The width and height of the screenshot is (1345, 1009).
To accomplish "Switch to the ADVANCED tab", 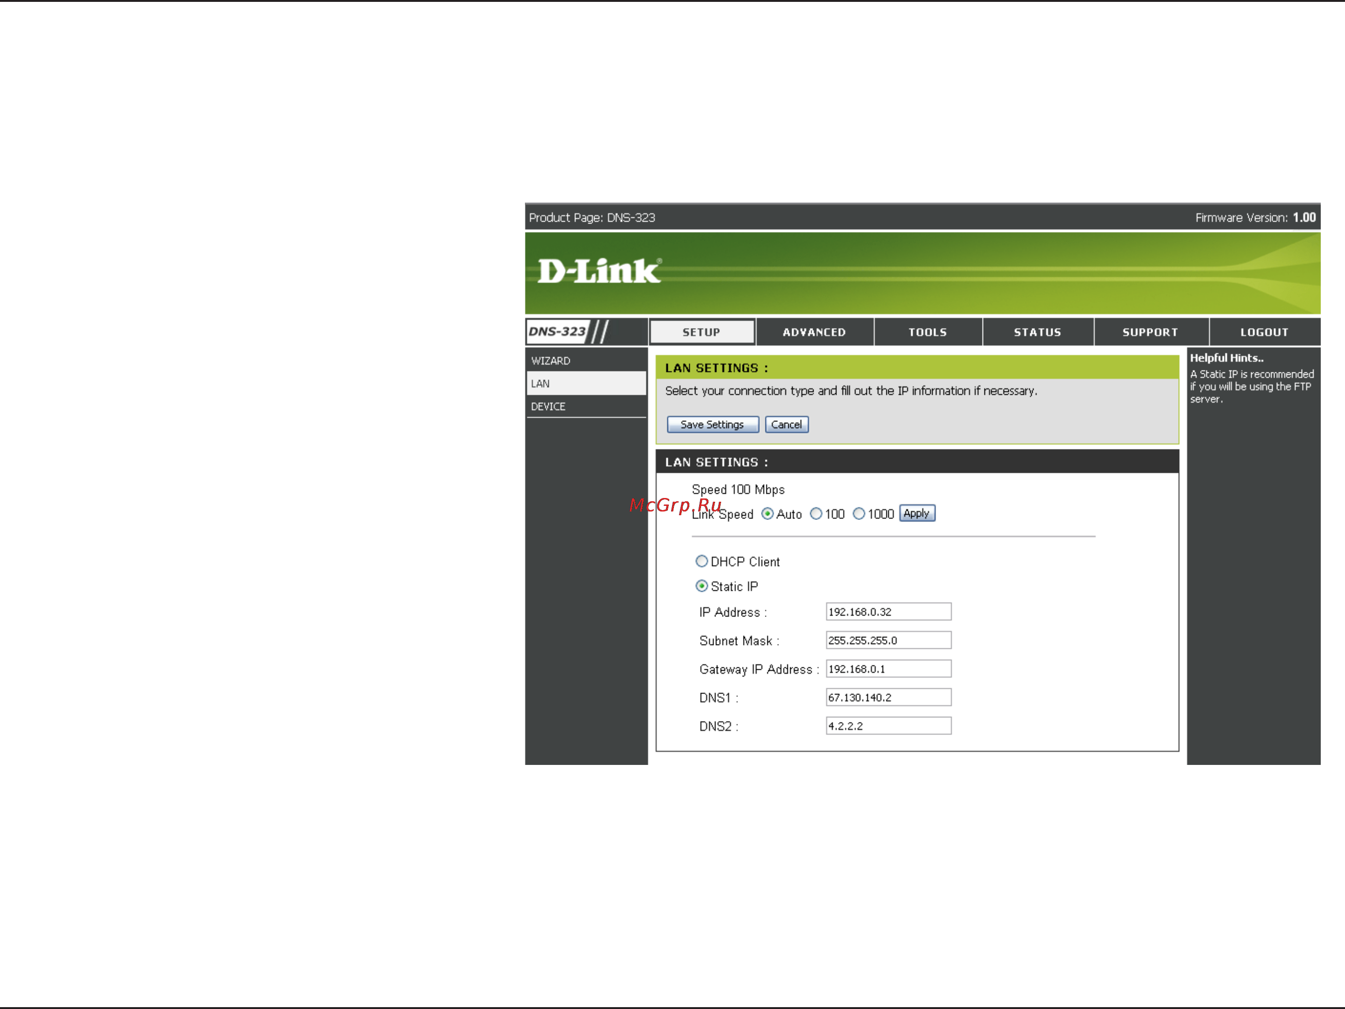I will [814, 332].
